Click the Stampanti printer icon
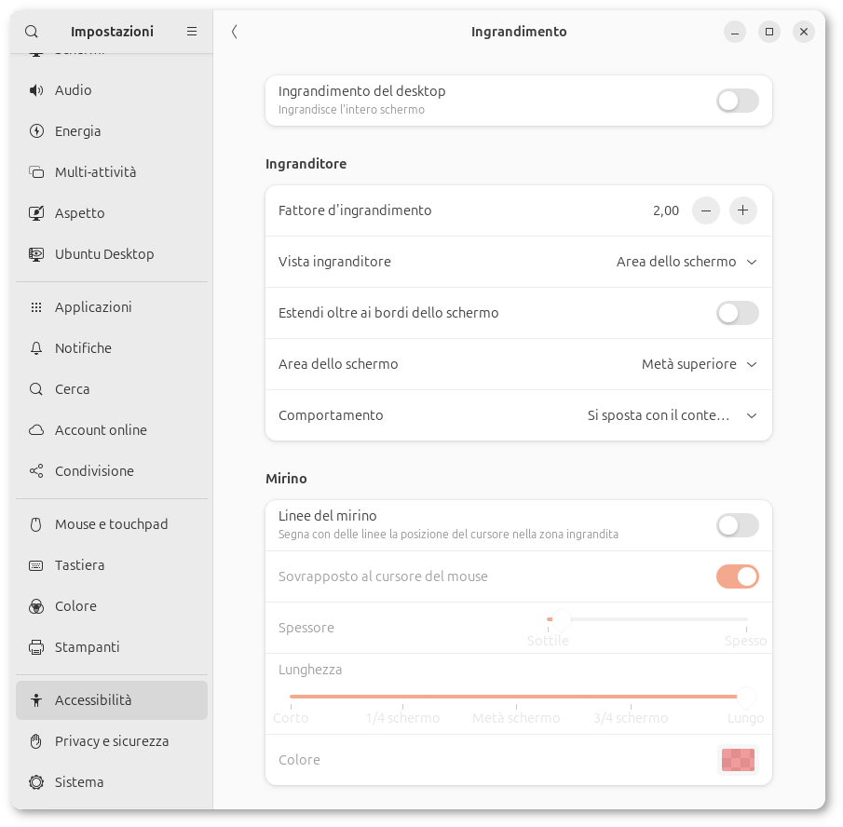 point(36,647)
